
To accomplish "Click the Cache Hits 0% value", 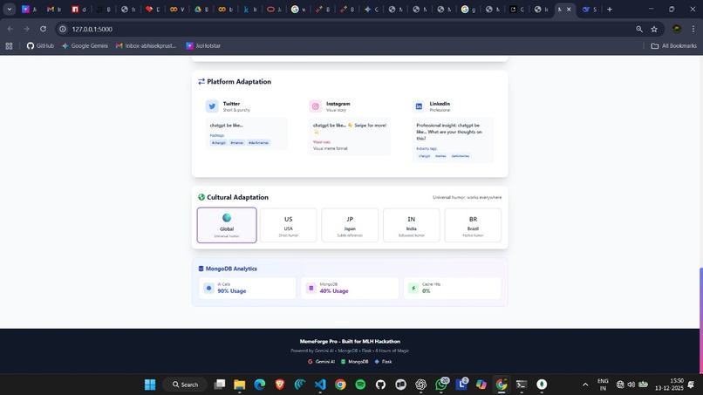I will (426, 291).
